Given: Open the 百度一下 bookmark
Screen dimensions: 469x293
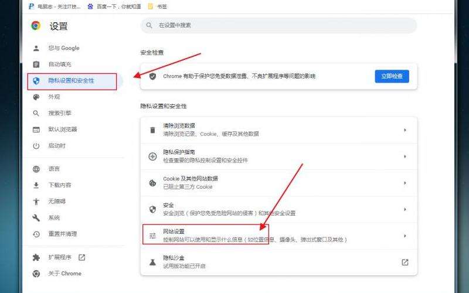Looking at the screenshot, I should pos(114,6).
